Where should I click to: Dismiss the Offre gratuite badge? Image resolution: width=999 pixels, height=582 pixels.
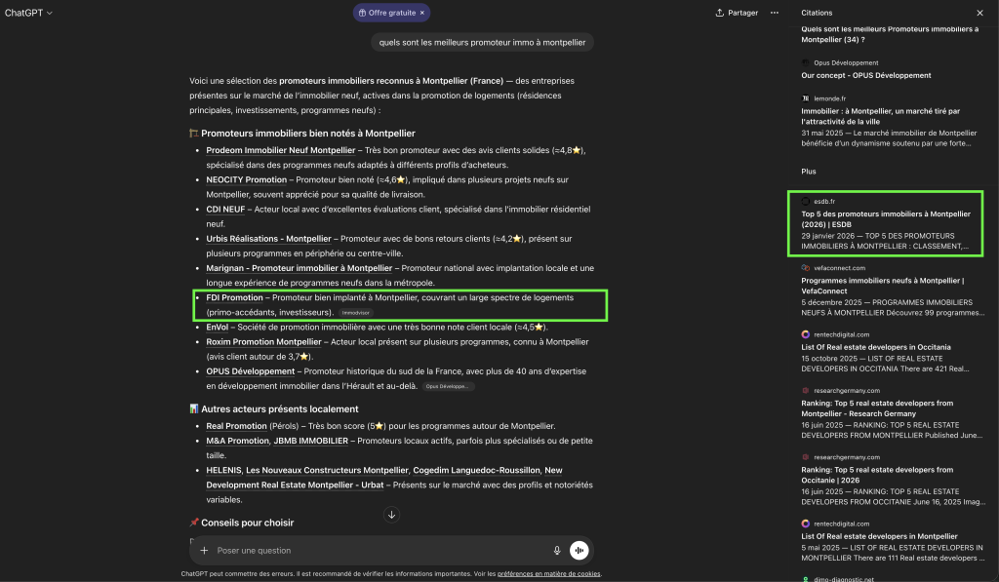tap(422, 13)
